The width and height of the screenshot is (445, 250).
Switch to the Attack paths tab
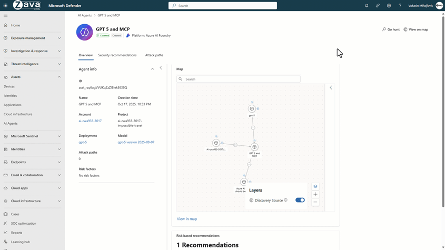pos(154,55)
